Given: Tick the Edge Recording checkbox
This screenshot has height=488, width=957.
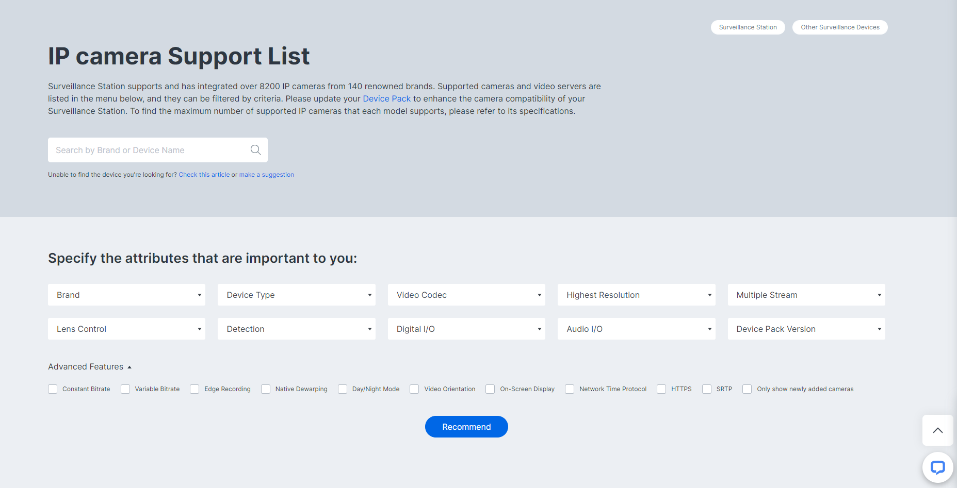Looking at the screenshot, I should pos(194,389).
